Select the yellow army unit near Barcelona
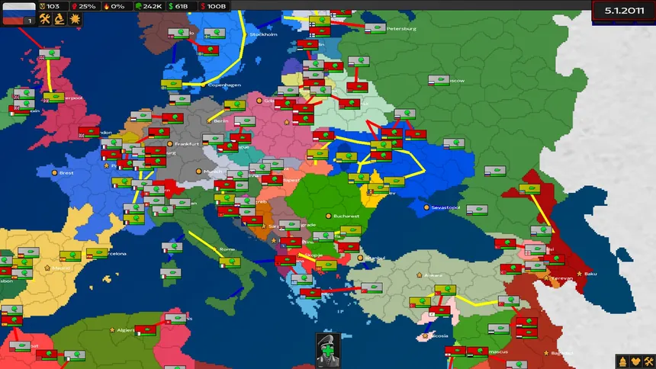The height and width of the screenshot is (369, 656). 97,253
